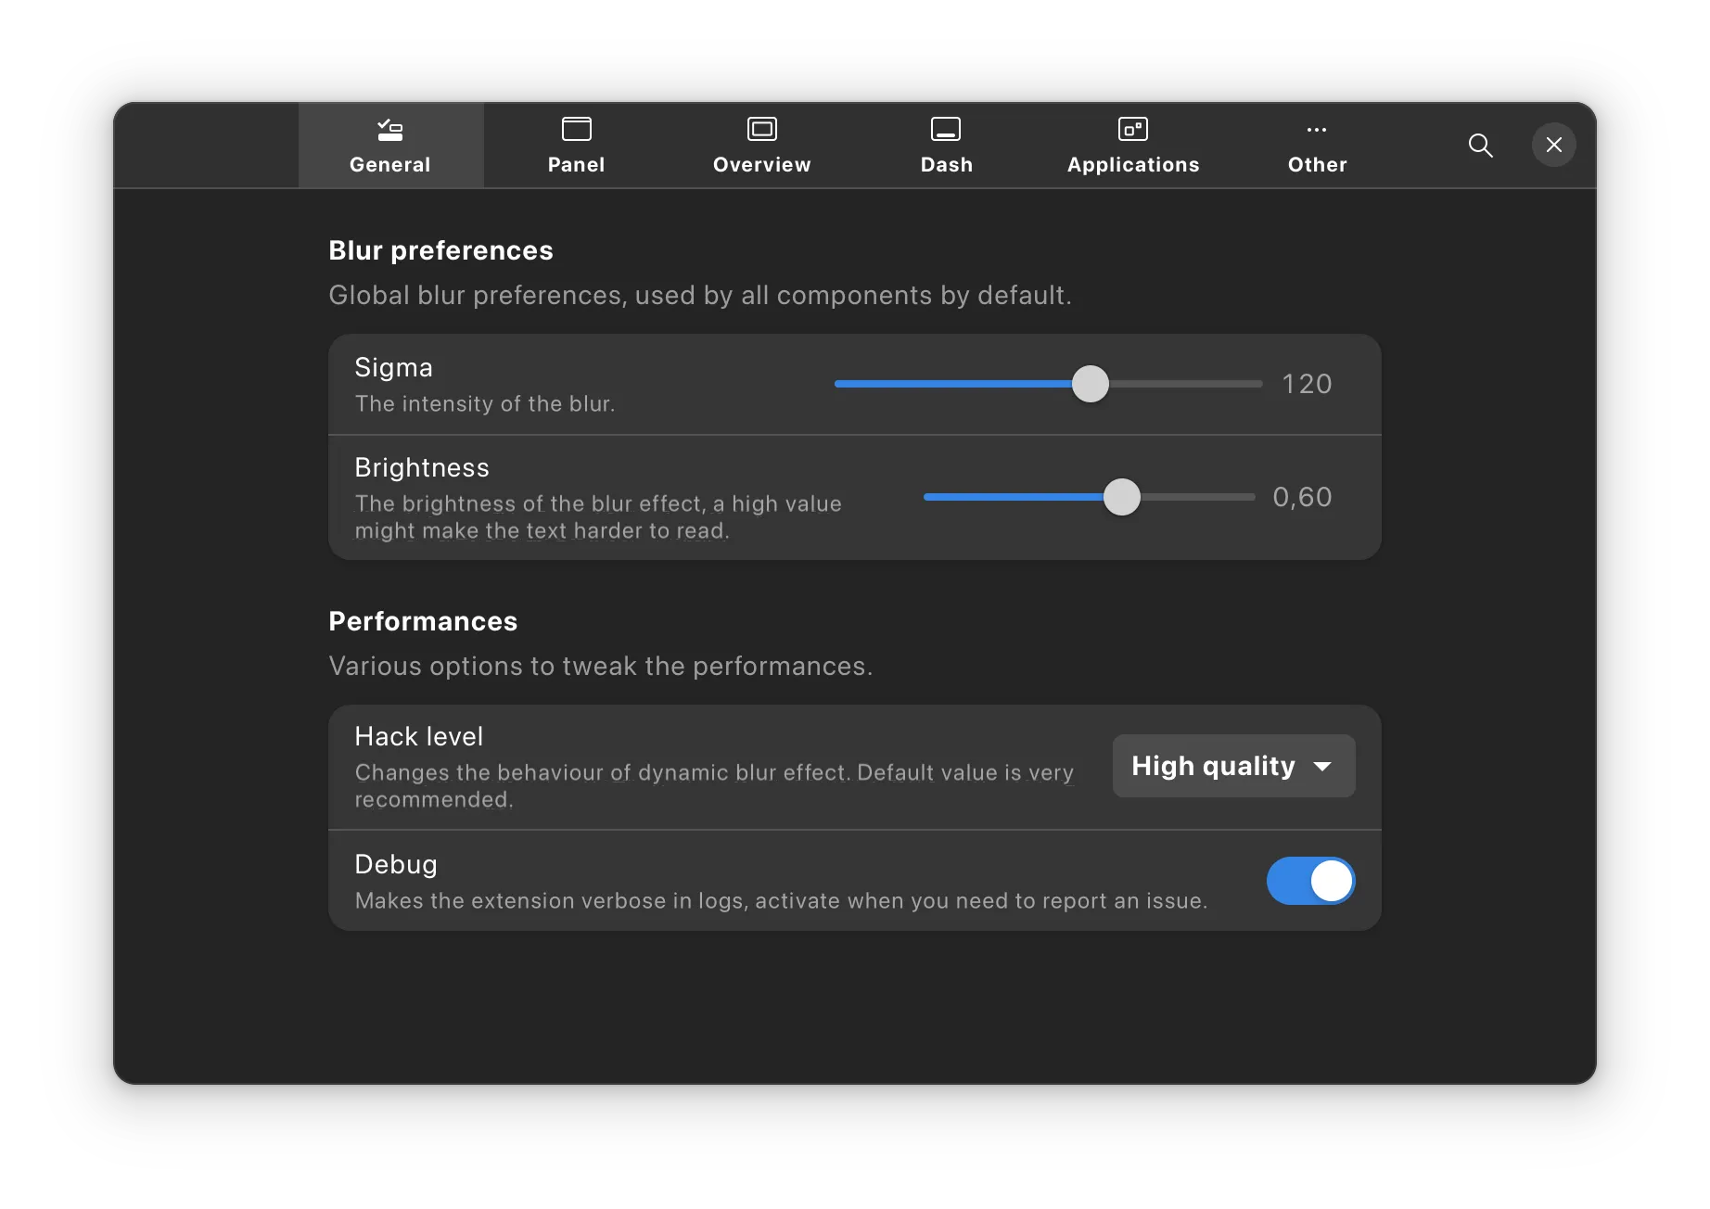Click the Panel tab window icon
Image resolution: width=1710 pixels, height=1209 pixels.
click(x=576, y=129)
